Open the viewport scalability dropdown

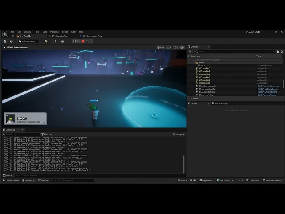click(175, 48)
